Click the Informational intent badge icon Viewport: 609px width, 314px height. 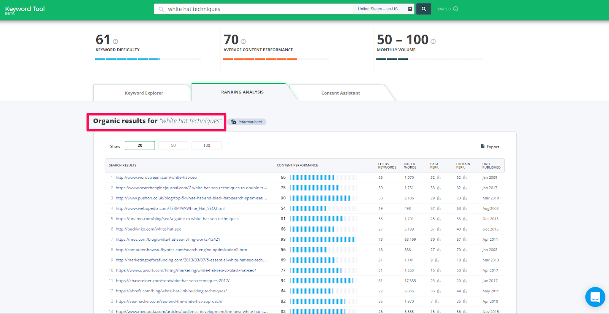click(x=234, y=122)
